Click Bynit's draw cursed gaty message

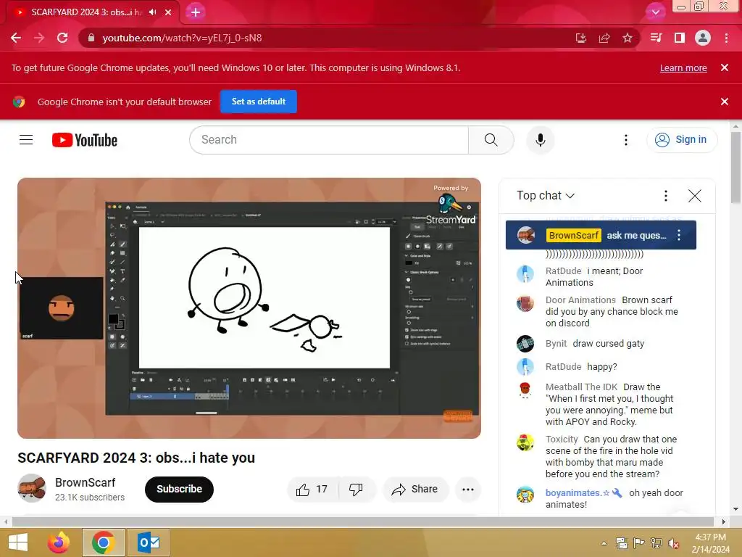click(x=609, y=343)
